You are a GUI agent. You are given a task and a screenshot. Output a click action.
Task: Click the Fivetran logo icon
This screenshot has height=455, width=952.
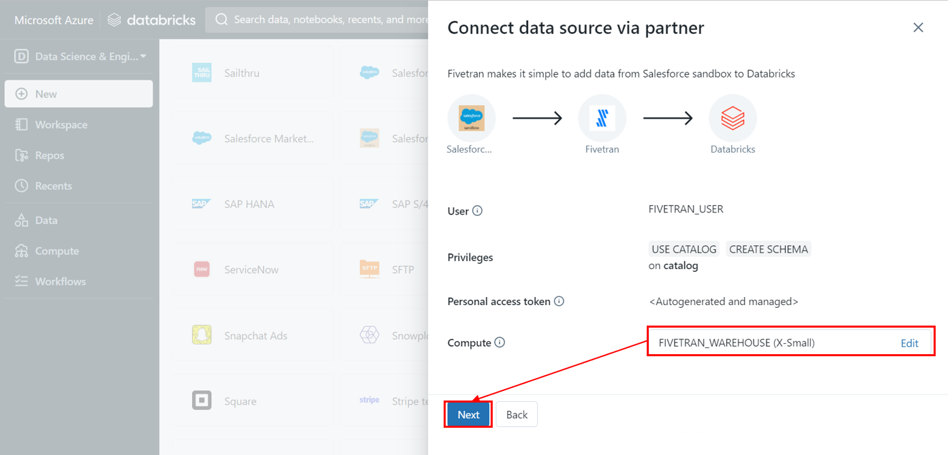pyautogui.click(x=602, y=118)
